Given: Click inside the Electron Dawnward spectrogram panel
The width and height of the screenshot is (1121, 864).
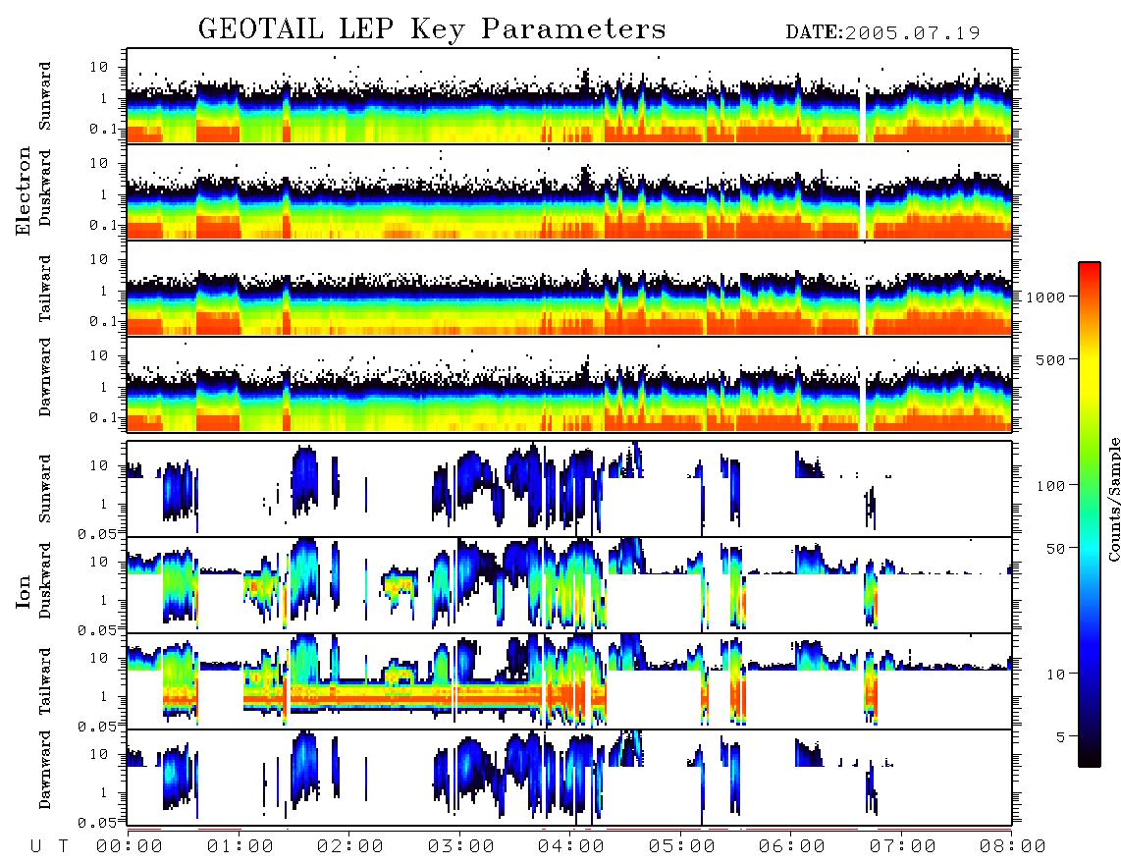Looking at the screenshot, I should pyautogui.click(x=569, y=384).
